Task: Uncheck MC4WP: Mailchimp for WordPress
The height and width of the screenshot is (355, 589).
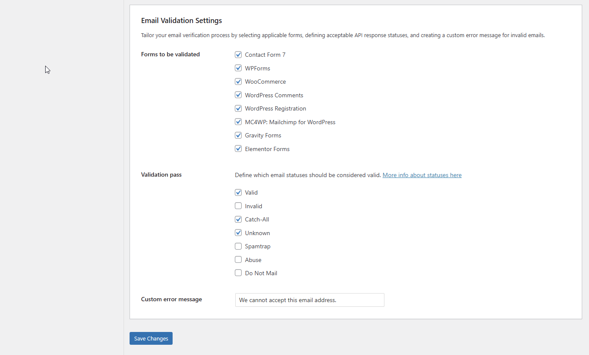Action: (x=238, y=122)
